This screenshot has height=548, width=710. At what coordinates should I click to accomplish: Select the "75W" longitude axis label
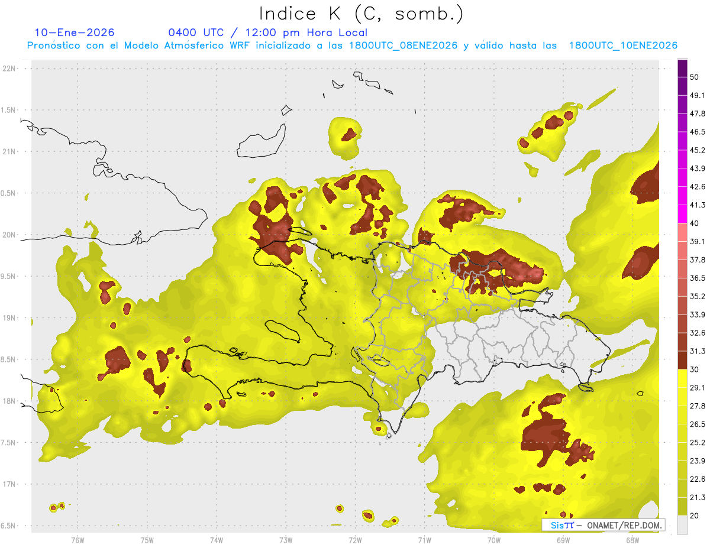click(147, 540)
